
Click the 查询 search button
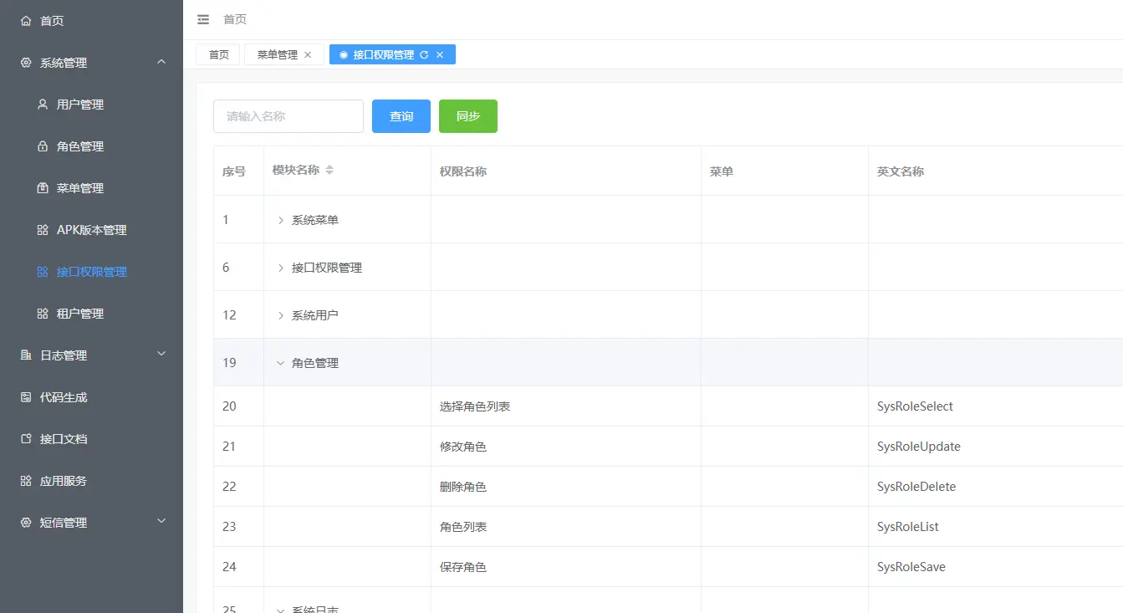pyautogui.click(x=401, y=116)
